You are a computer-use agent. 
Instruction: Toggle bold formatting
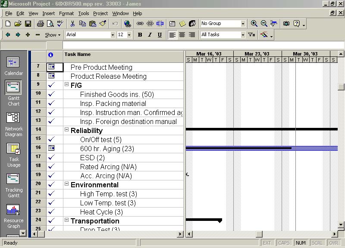pyautogui.click(x=140, y=35)
